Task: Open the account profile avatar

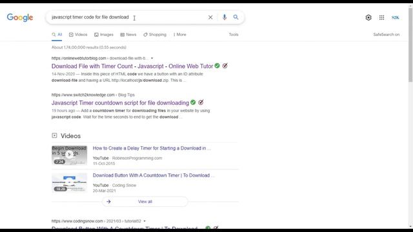Action: [395, 17]
